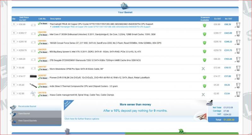Open the Pioneer DVD drive product thumbnail

pos(33,76)
